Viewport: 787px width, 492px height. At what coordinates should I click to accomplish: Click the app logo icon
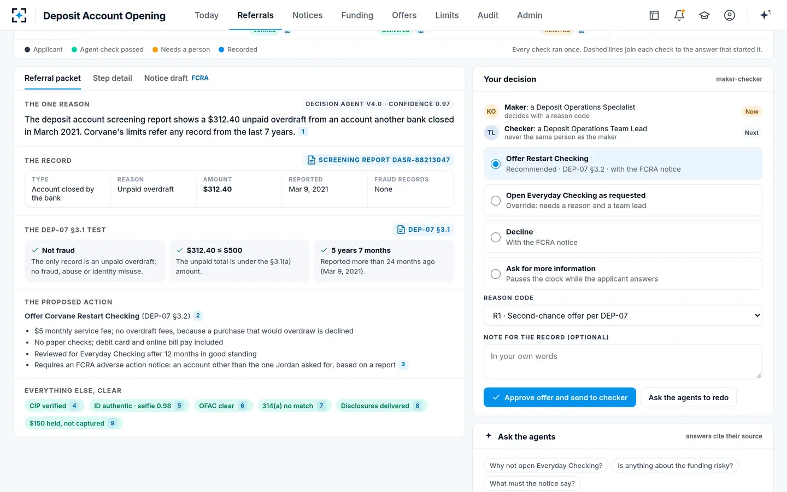(19, 15)
